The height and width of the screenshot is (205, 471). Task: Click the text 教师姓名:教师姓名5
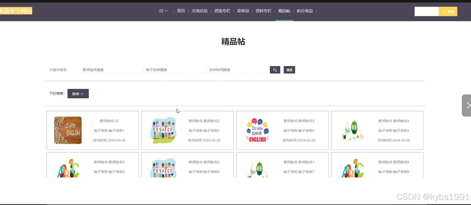[x=109, y=162]
